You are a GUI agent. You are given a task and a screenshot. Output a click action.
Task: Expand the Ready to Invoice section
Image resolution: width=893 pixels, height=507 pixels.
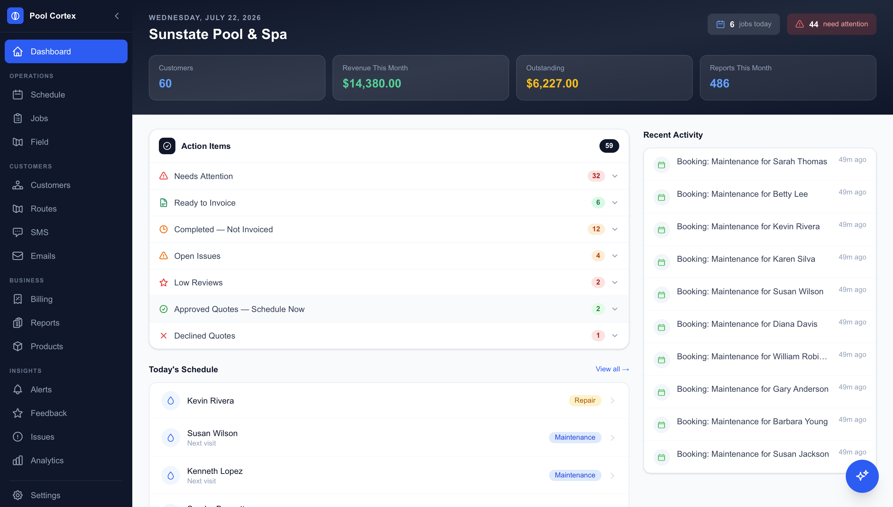[x=389, y=203]
